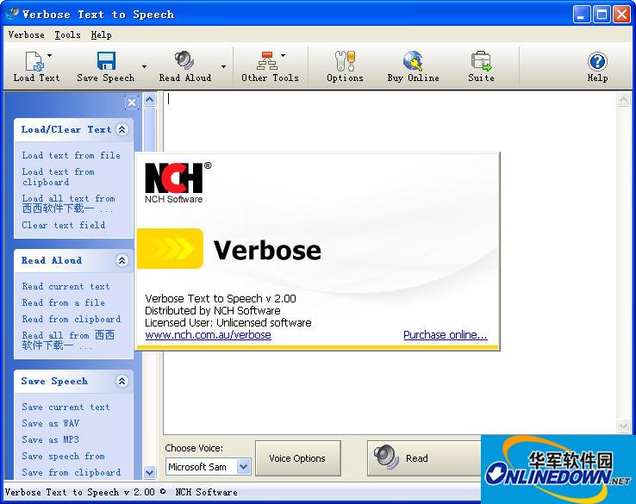Click text area scrollbar down arrow

click(623, 426)
